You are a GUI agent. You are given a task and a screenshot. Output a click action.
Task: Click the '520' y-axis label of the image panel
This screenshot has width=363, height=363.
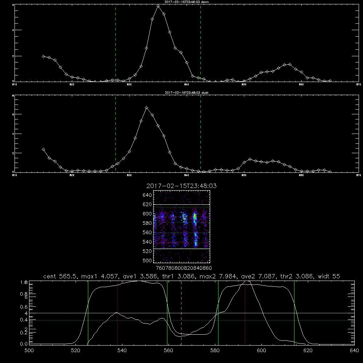click(x=147, y=251)
